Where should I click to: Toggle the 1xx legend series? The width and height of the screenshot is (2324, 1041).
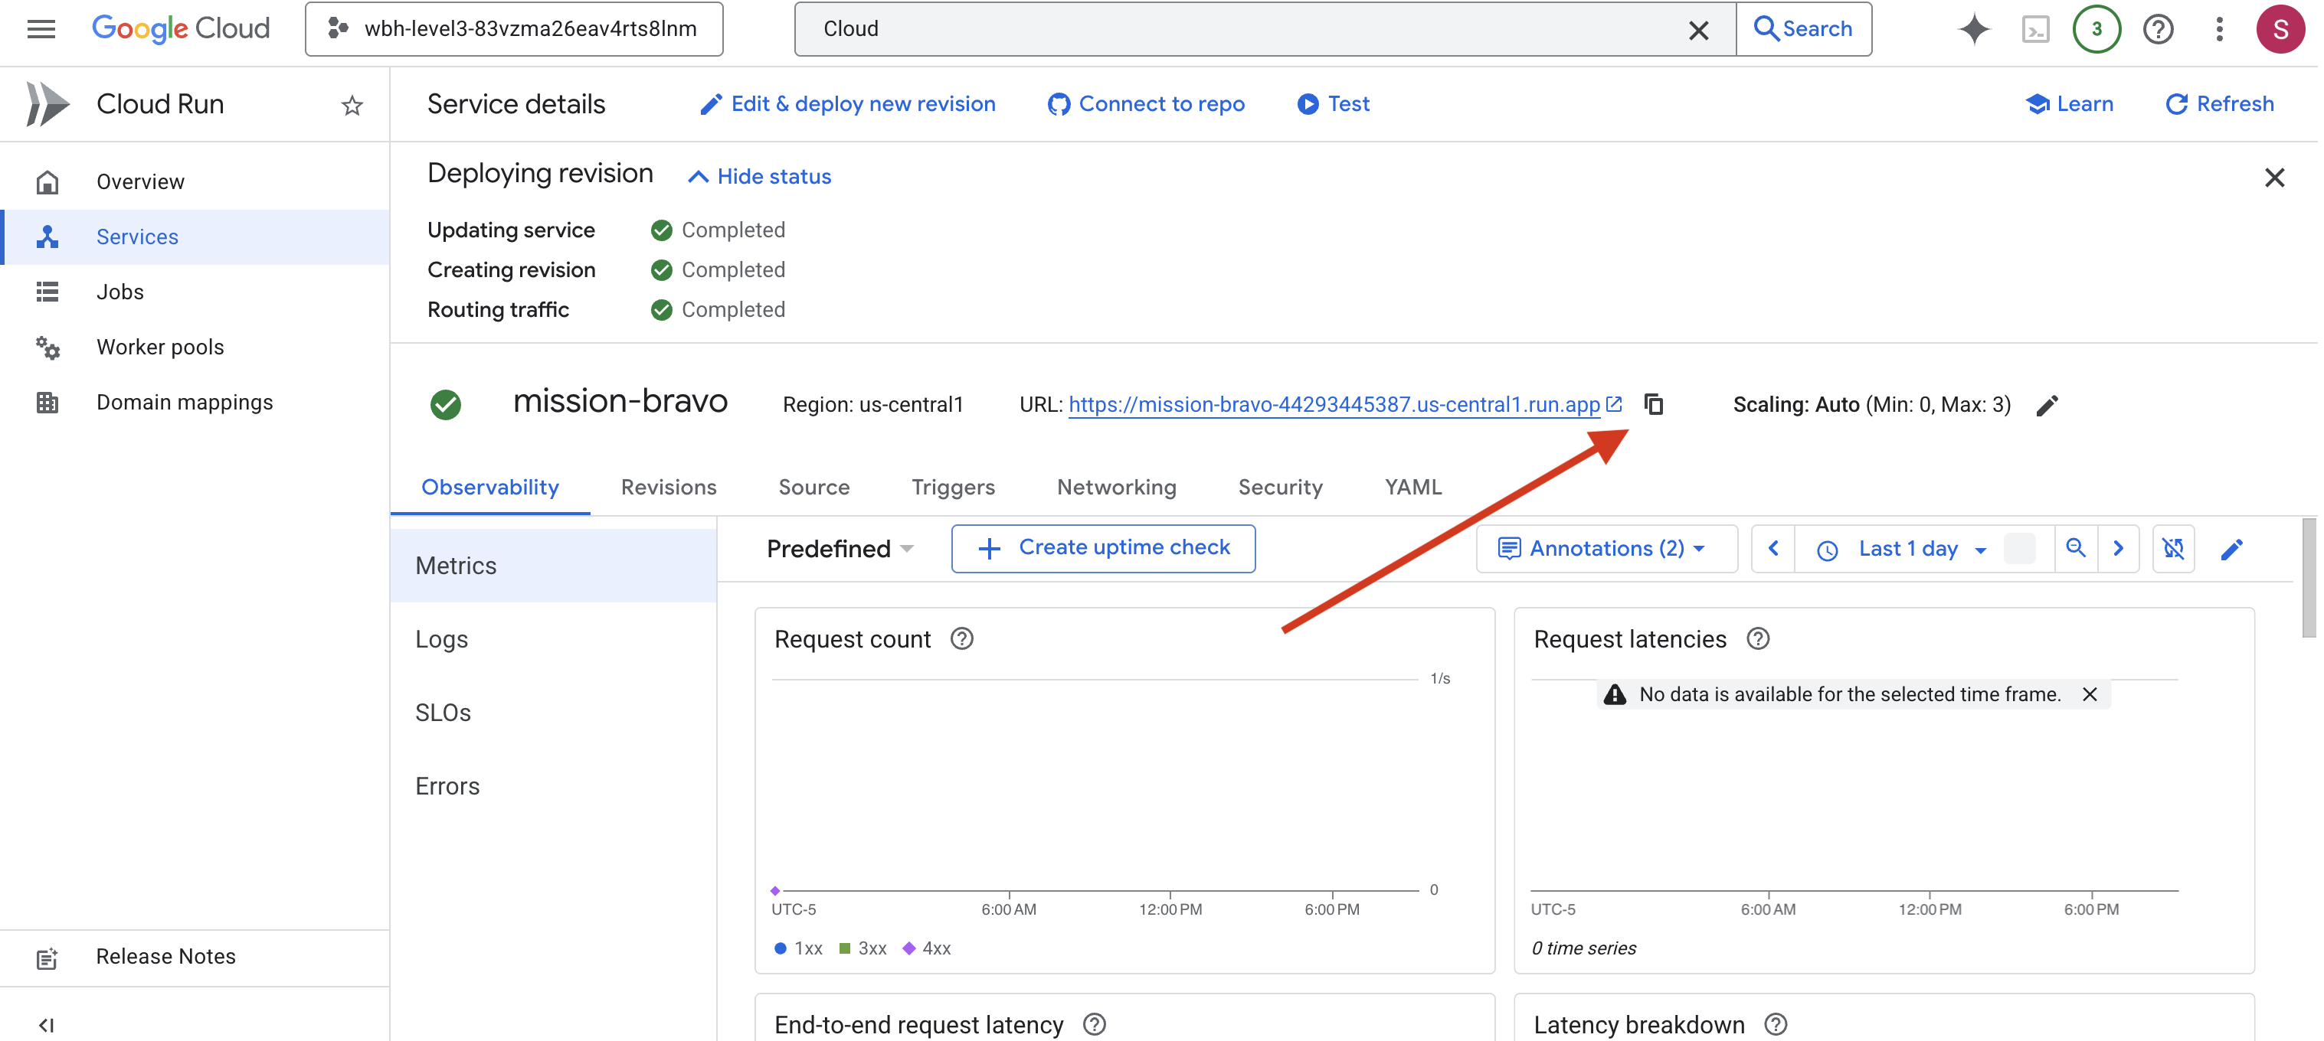pos(798,948)
